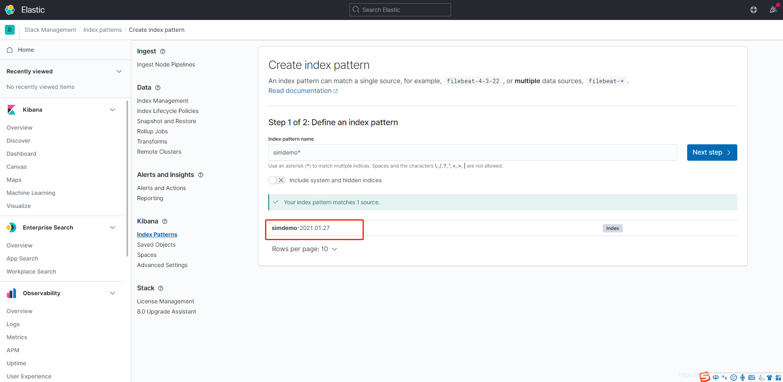Open 8.0 Upgrade Assistant
The image size is (783, 382).
tap(166, 311)
